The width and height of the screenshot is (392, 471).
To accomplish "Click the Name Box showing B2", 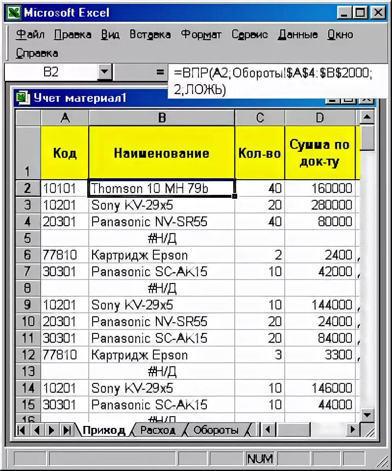I will click(51, 72).
